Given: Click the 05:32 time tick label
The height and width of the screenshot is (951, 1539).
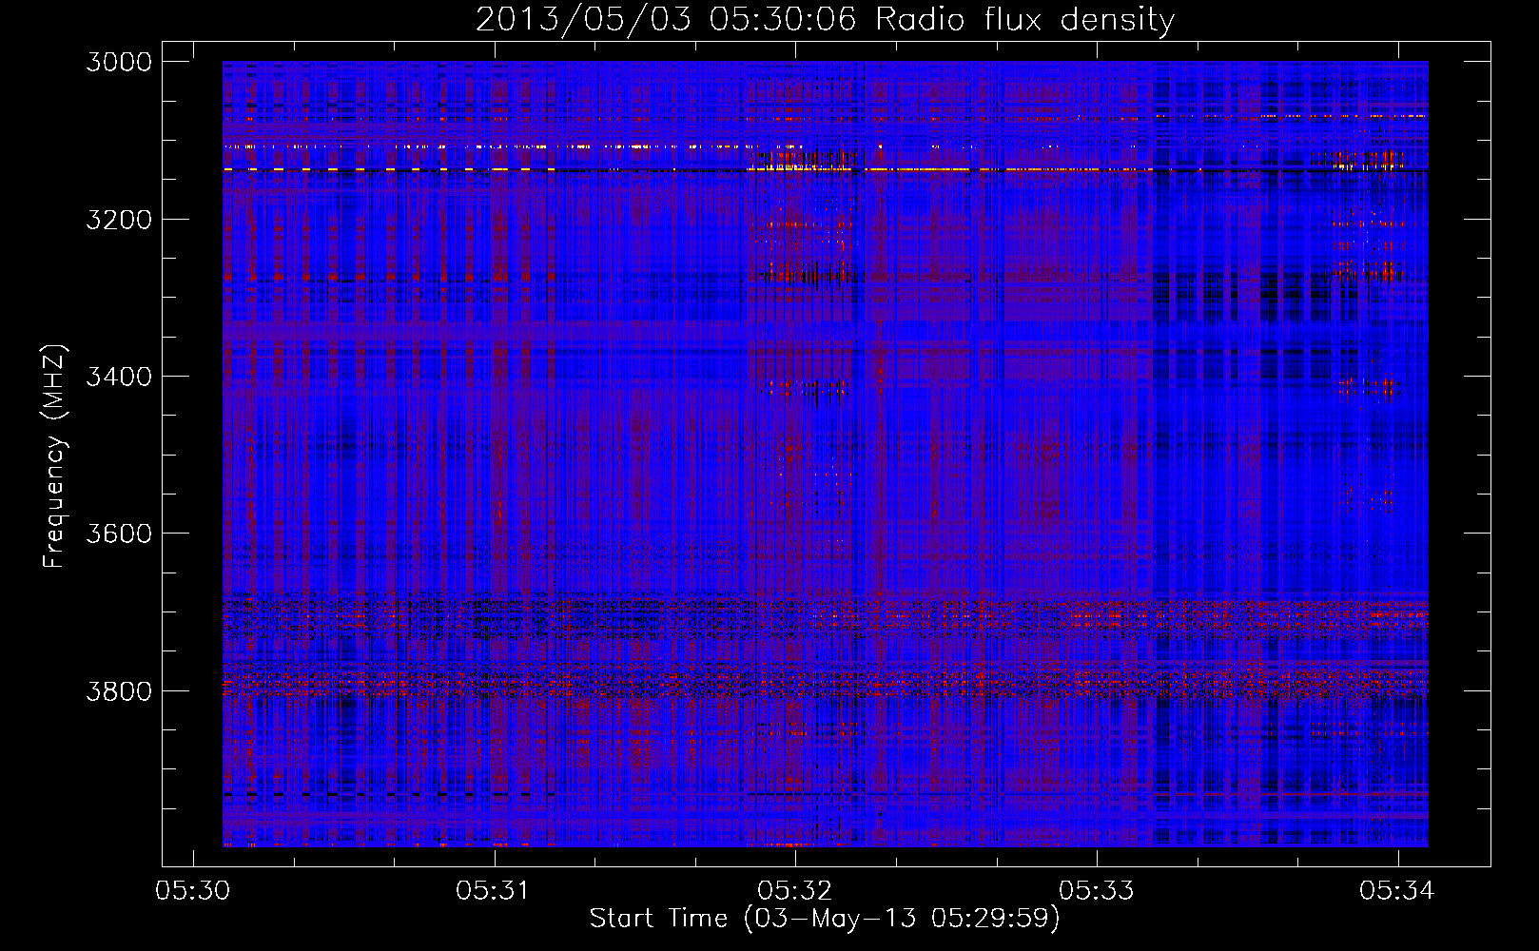Looking at the screenshot, I should 795,890.
